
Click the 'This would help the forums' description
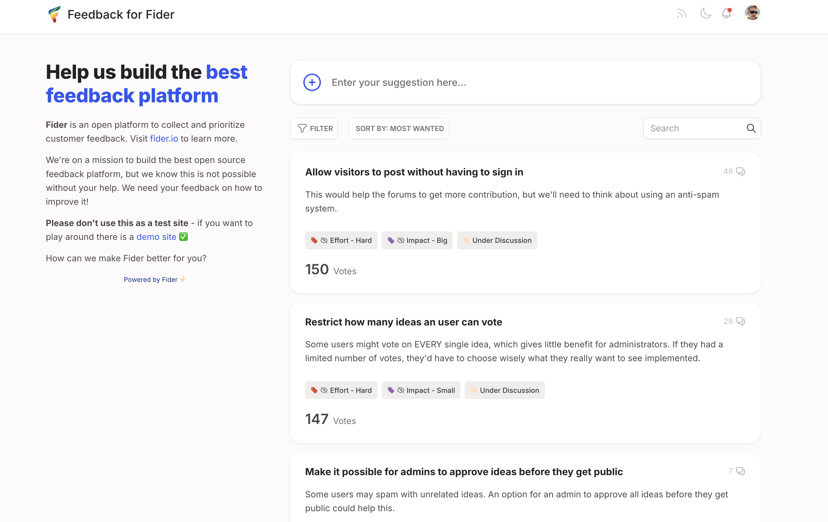click(x=512, y=202)
